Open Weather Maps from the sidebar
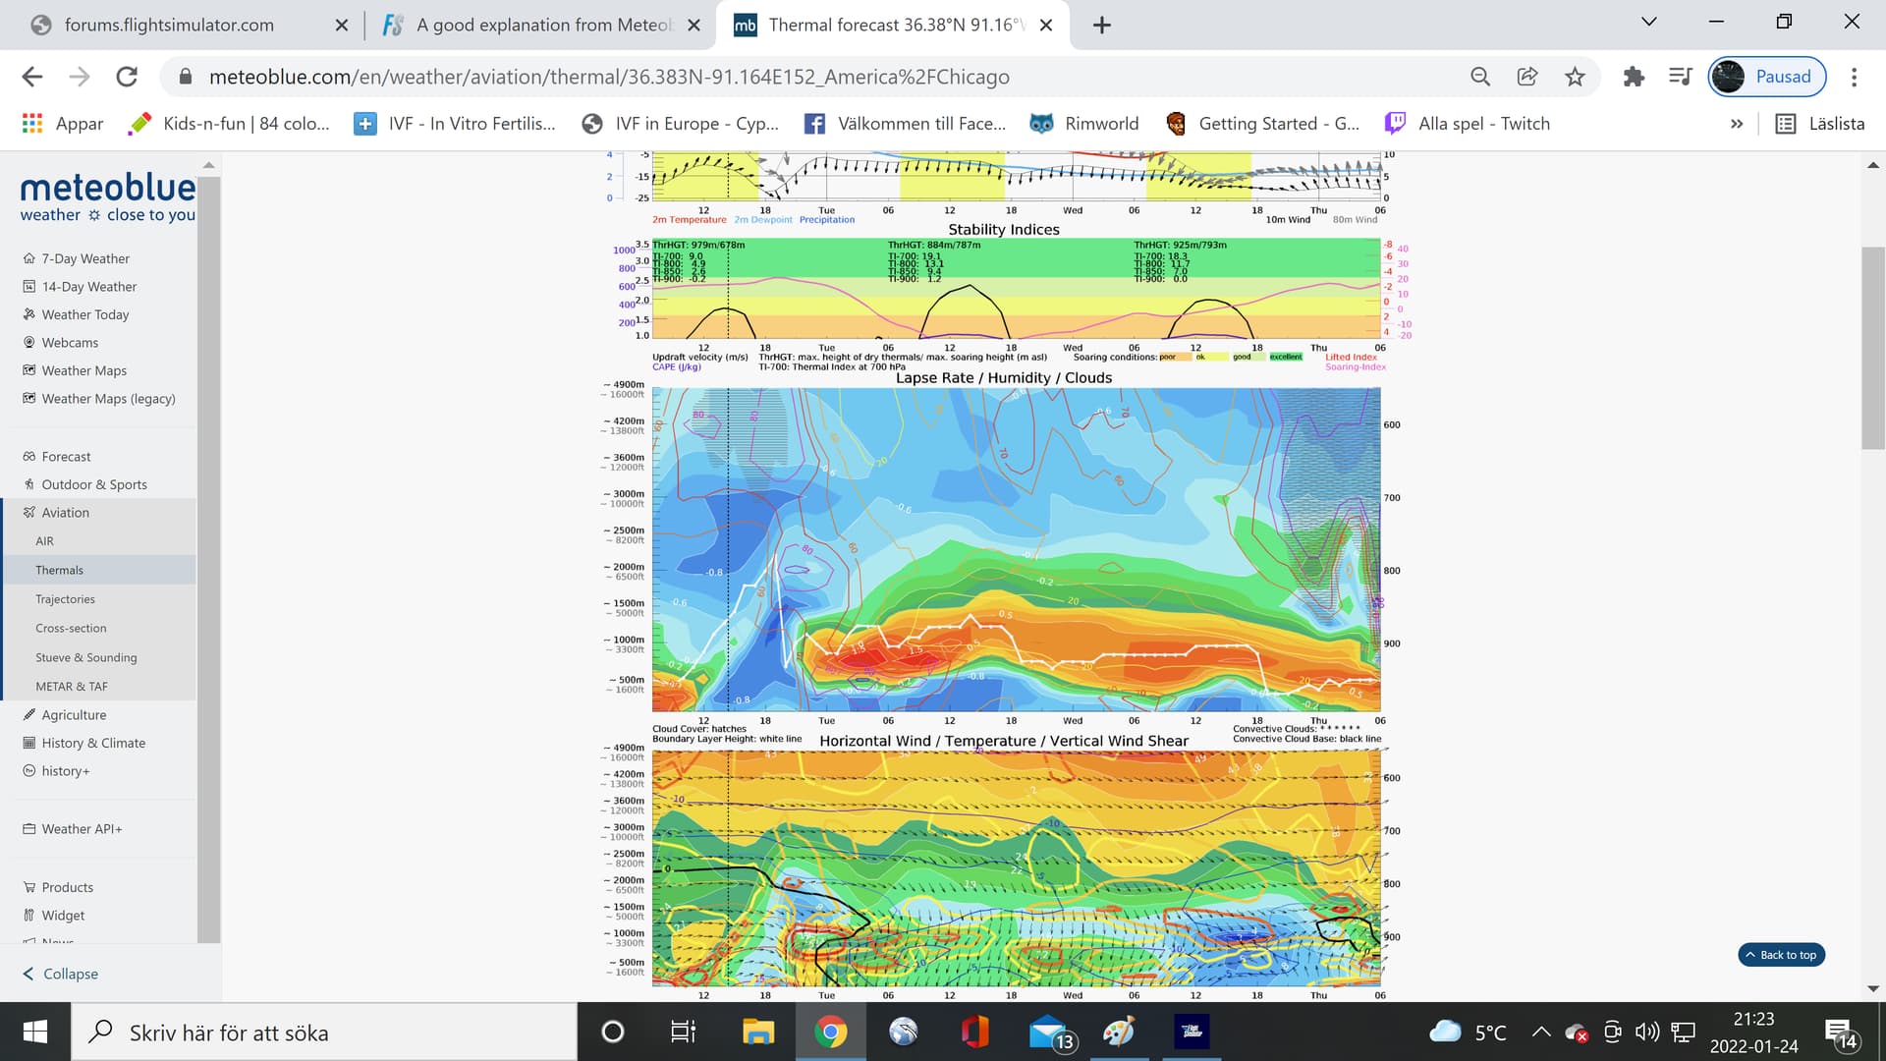1886x1061 pixels. 83,370
